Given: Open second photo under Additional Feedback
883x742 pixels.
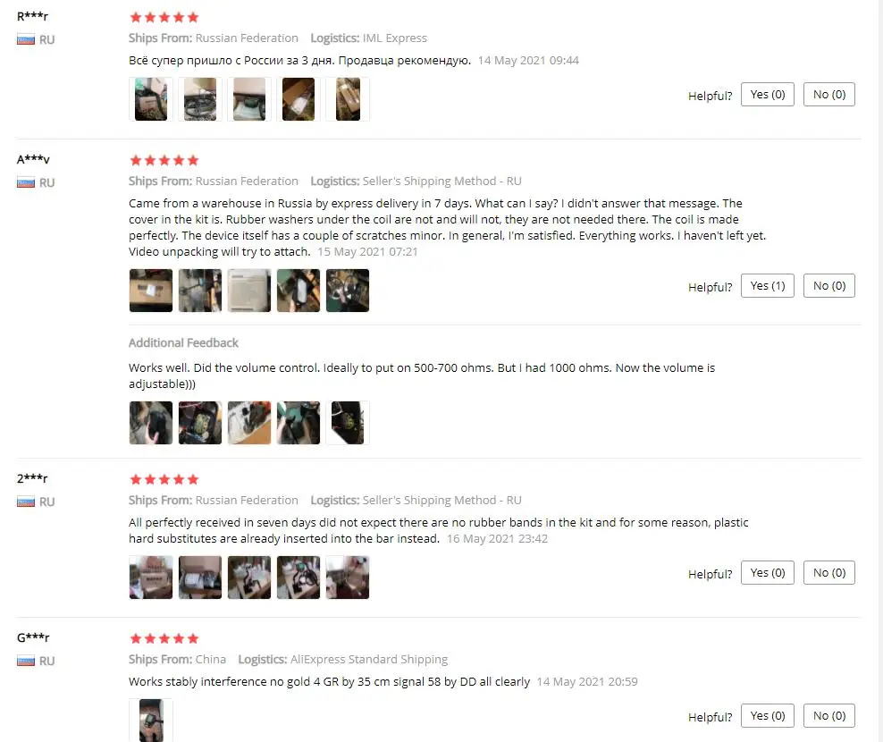Looking at the screenshot, I should (x=200, y=423).
